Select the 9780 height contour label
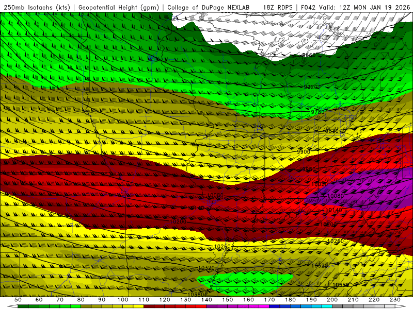The image size is (413, 309). click(318, 112)
